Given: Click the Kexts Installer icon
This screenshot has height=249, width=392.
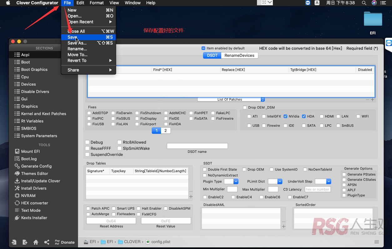Looking at the screenshot, I should [x=17, y=218].
